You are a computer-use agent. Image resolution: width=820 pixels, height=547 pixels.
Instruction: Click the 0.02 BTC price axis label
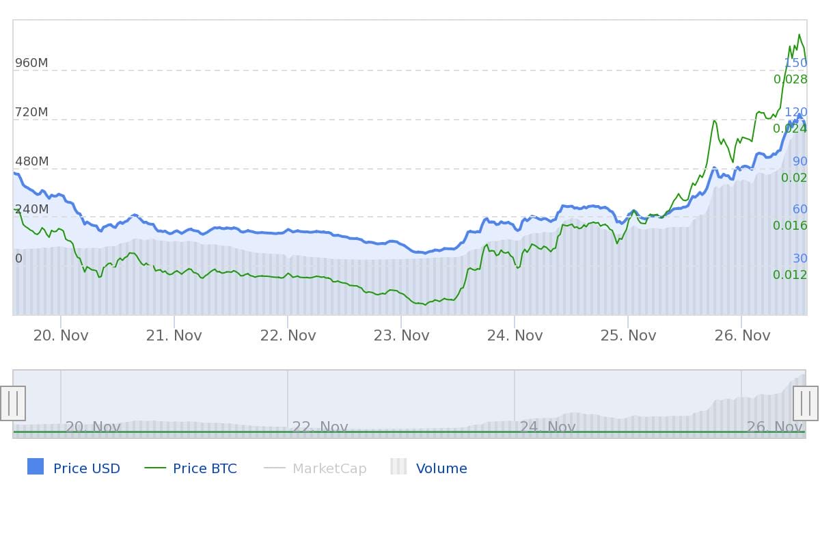coord(795,178)
